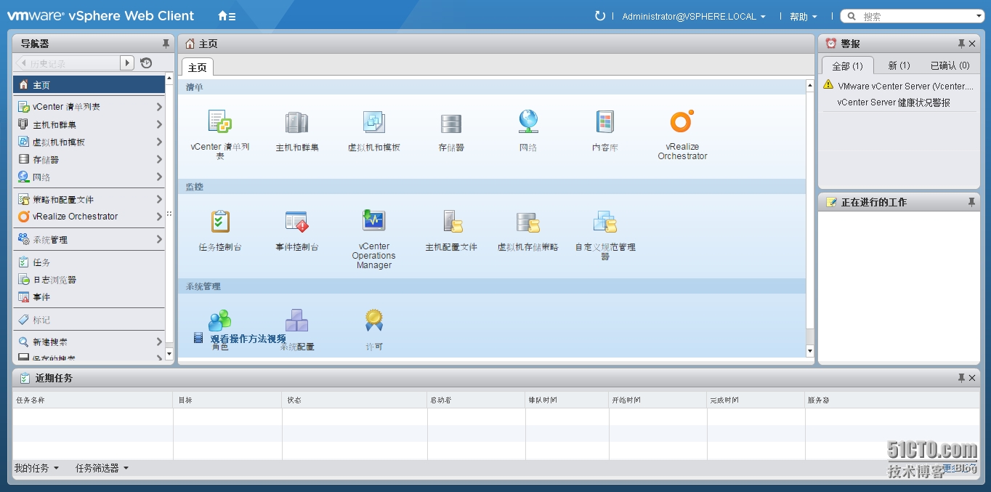
Task: Select the vCenter Server 健康状况警报 alarm
Action: point(893,102)
